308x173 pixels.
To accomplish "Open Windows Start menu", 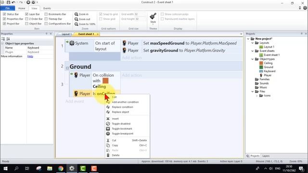I will coord(5,169).
